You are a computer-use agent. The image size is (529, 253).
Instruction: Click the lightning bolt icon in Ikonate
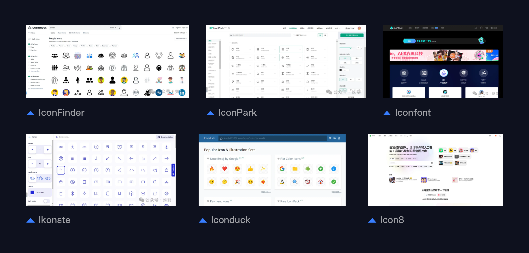click(84, 193)
